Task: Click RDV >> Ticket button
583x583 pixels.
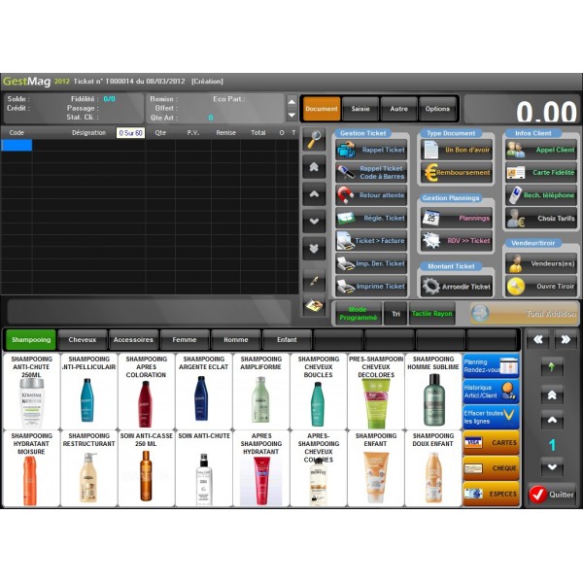Action: (457, 241)
